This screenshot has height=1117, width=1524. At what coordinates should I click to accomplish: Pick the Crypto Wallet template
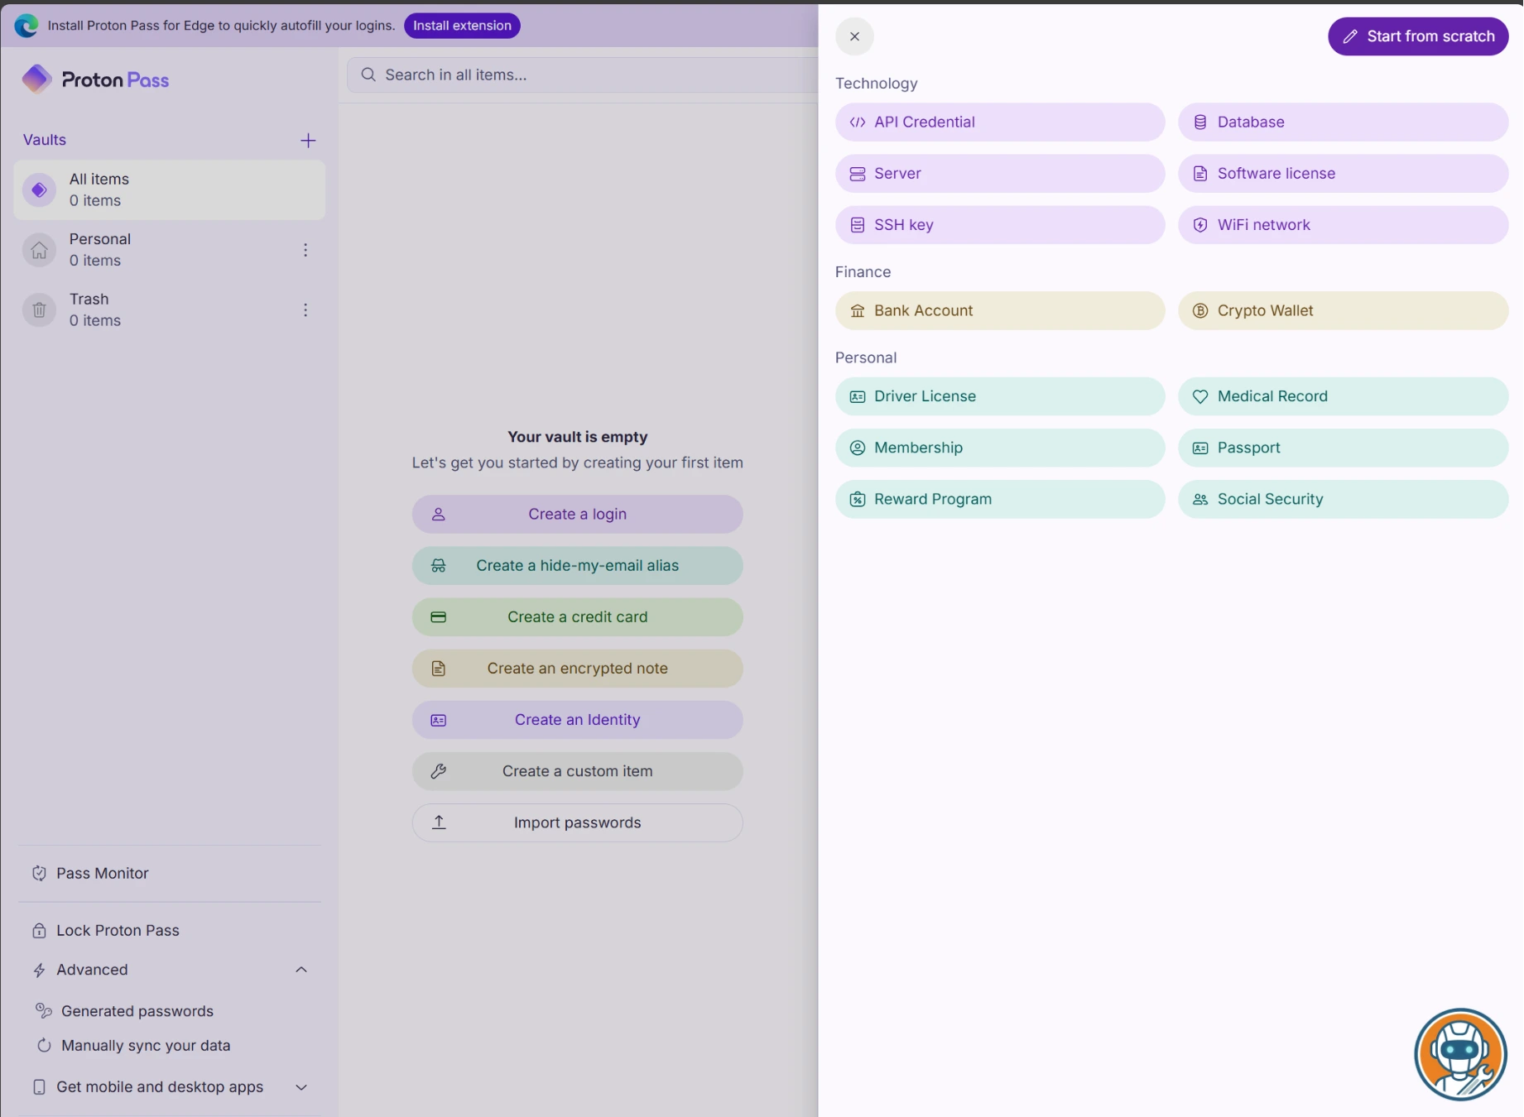point(1342,311)
